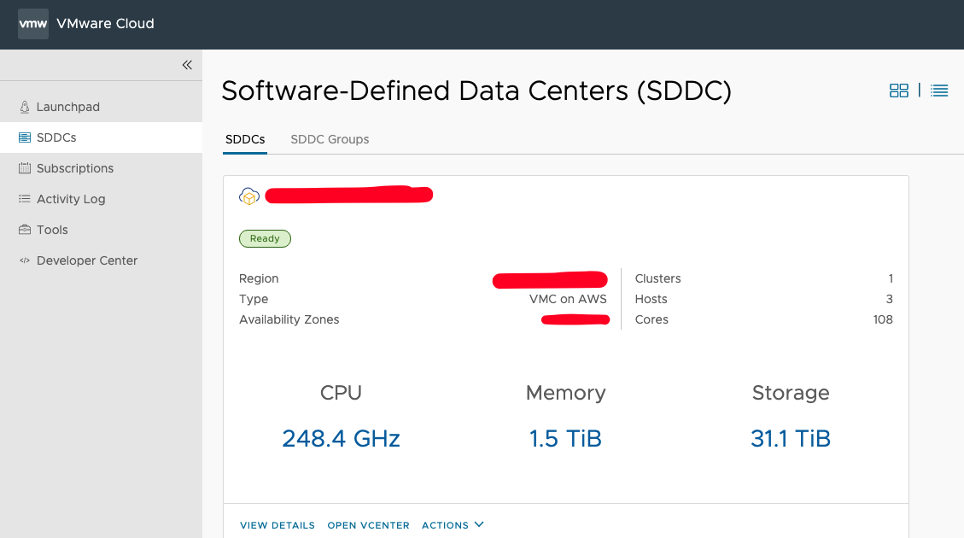The width and height of the screenshot is (964, 538).
Task: Click the Developer Center code icon
Action: (25, 260)
